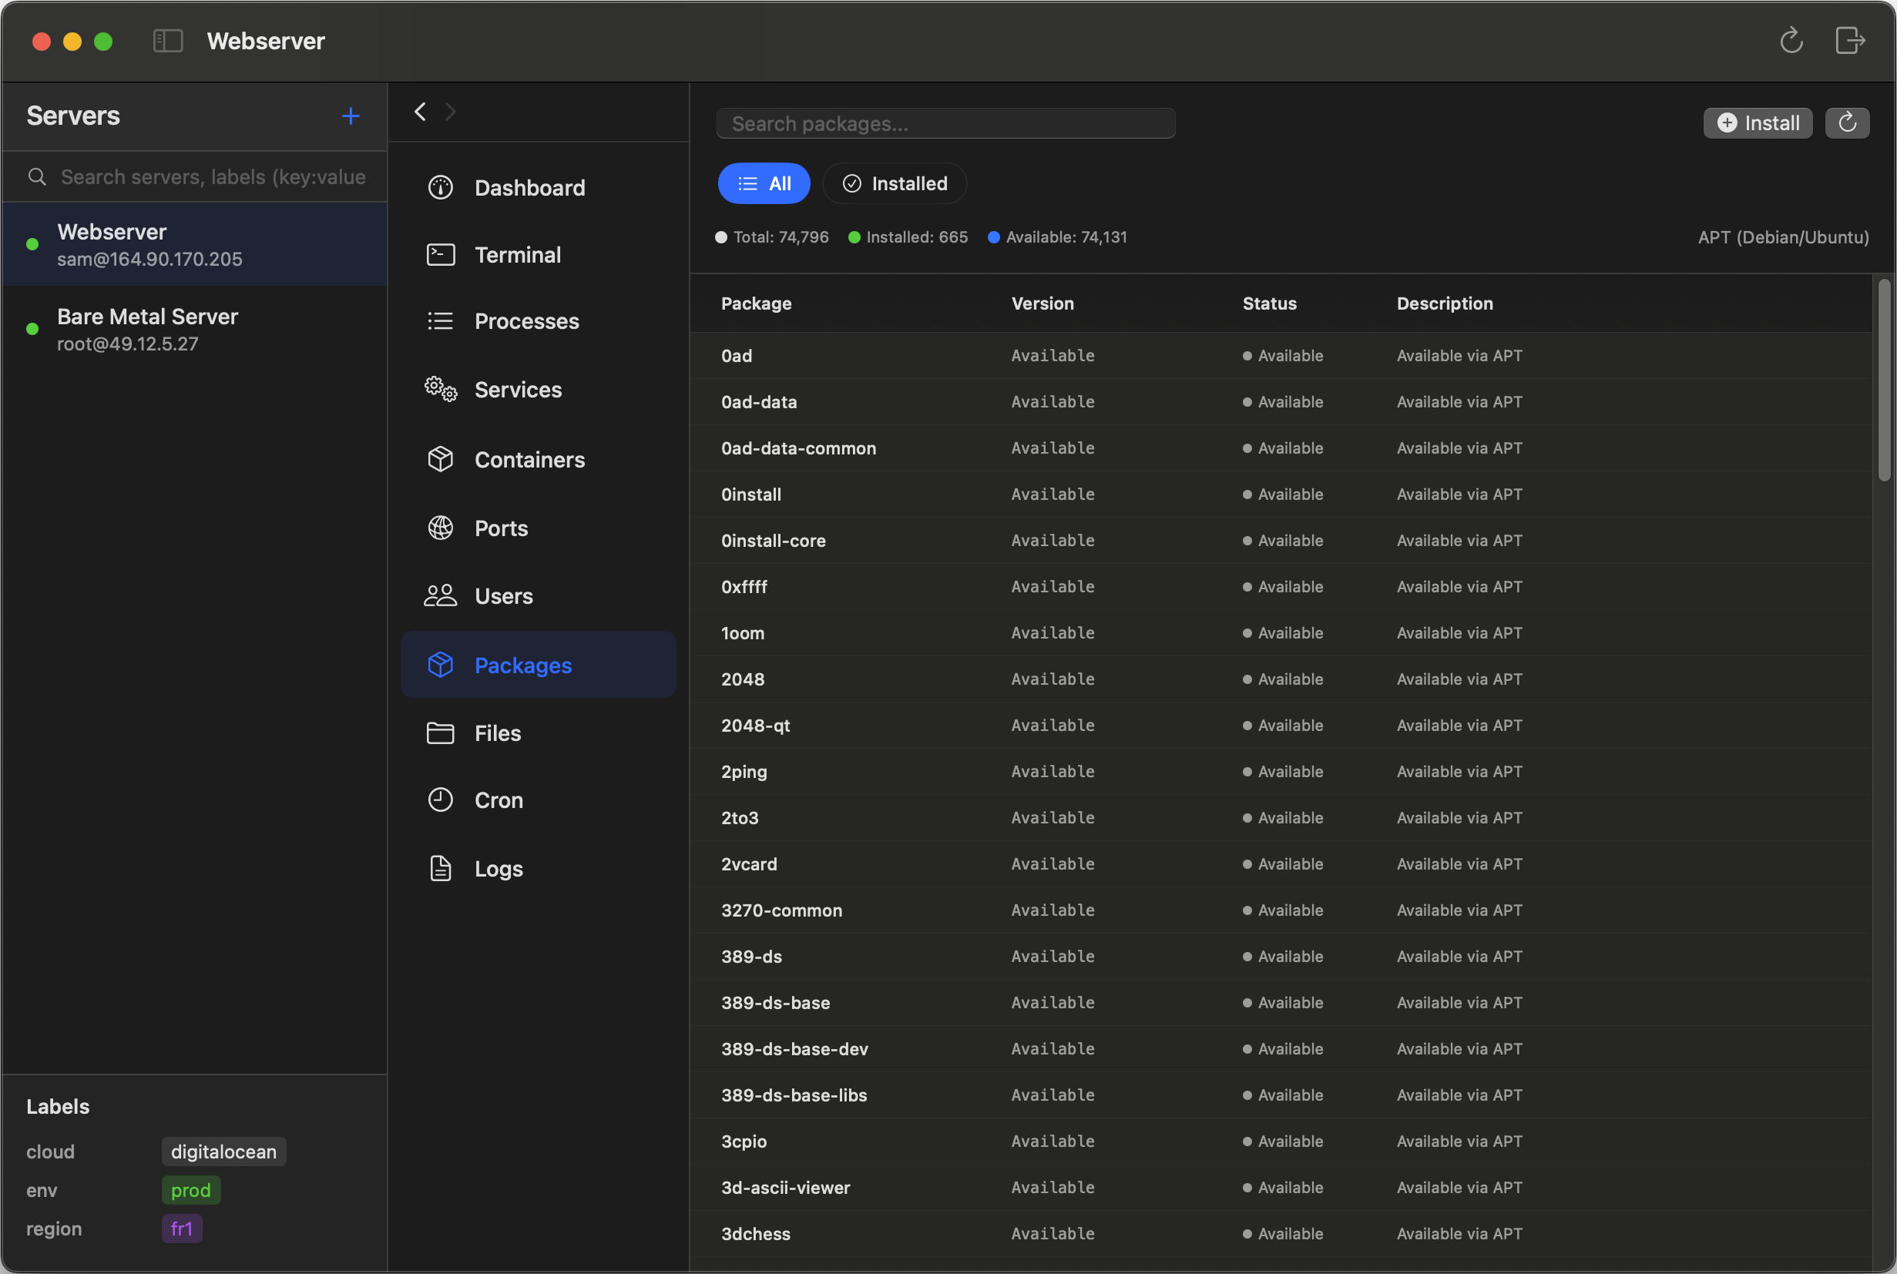The image size is (1897, 1274).
Task: Click the Version column header
Action: (1043, 303)
